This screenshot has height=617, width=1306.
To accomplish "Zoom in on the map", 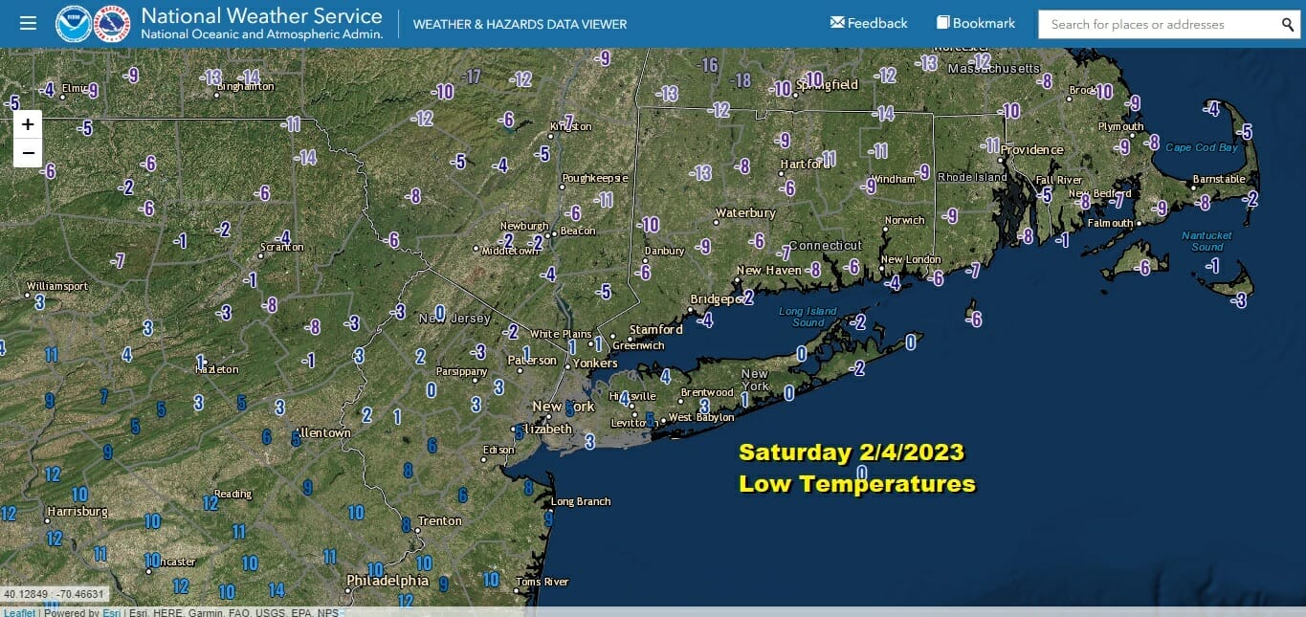I will (x=28, y=124).
